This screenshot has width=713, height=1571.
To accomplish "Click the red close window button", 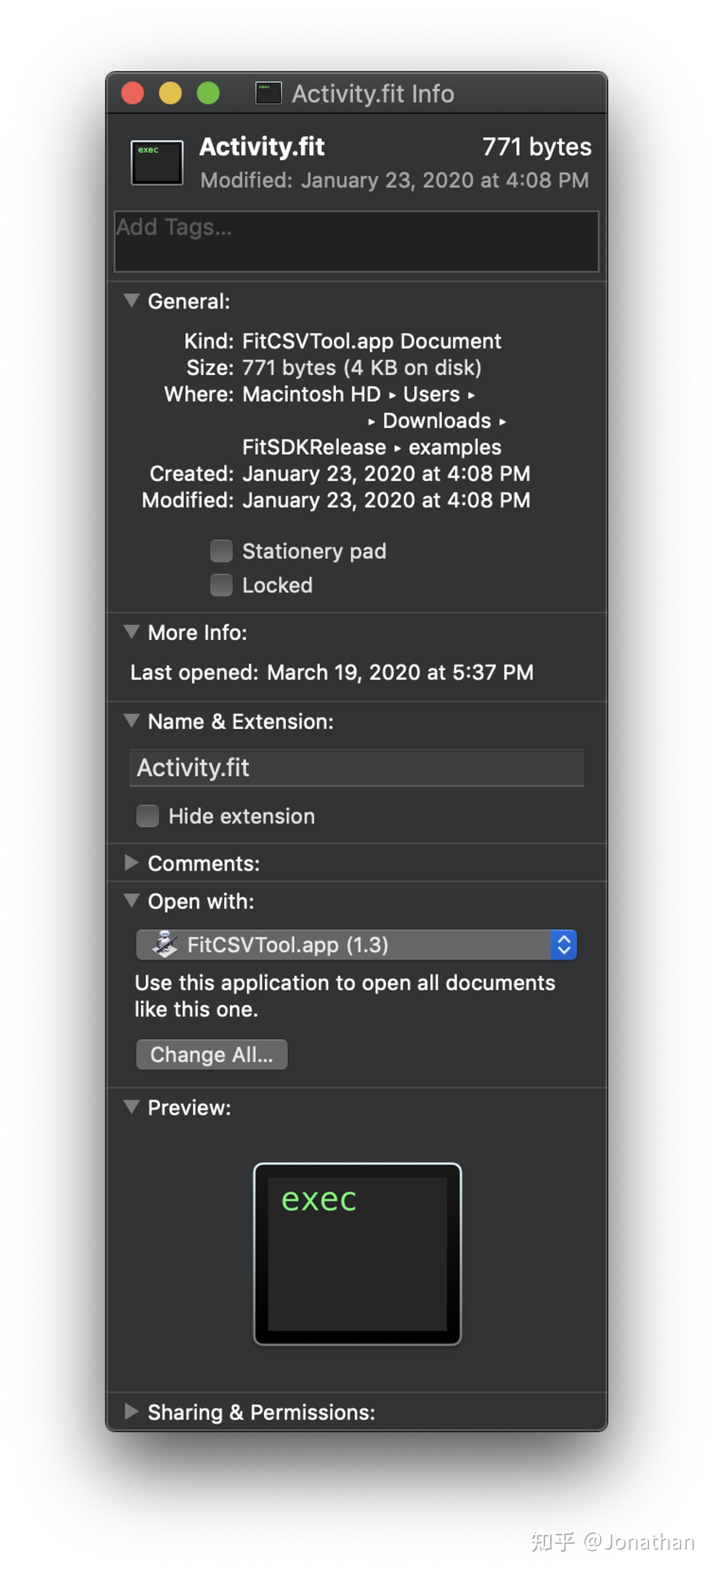I will point(133,93).
